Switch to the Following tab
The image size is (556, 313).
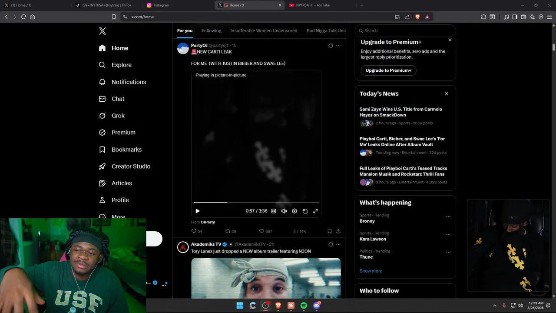coord(212,31)
